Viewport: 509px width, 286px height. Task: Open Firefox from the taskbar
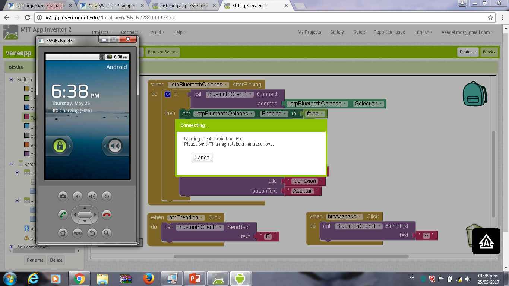tap(148, 278)
